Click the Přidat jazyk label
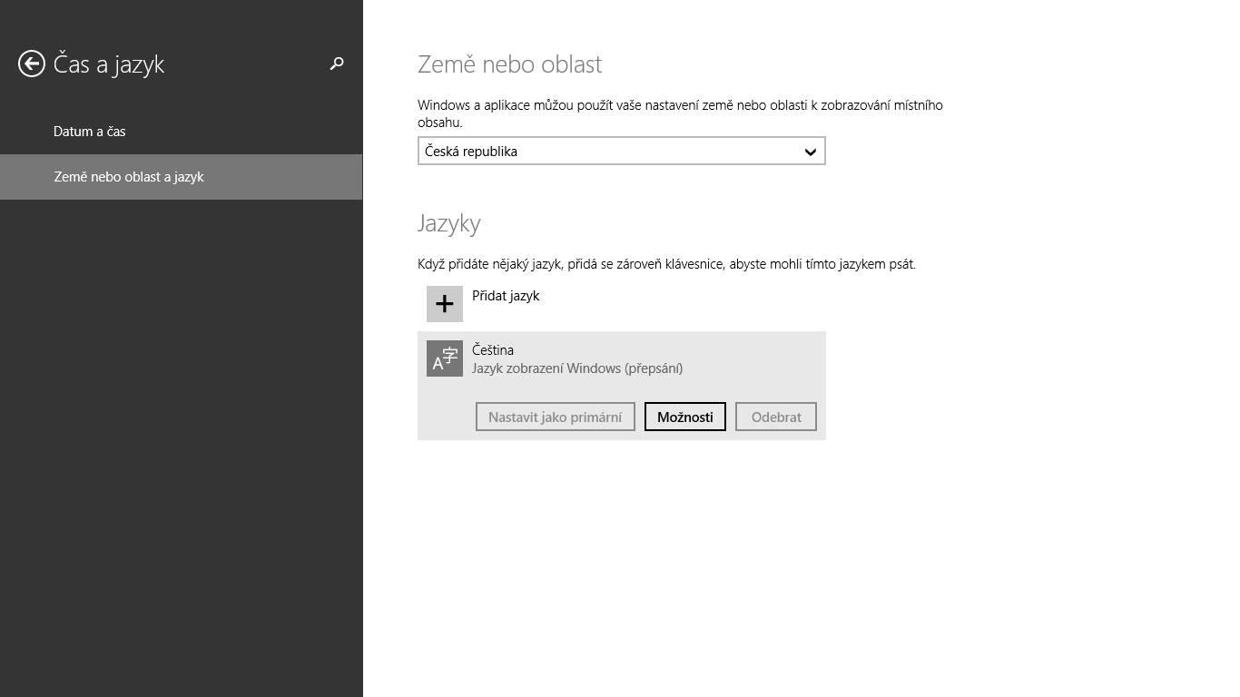The height and width of the screenshot is (697, 1240). (506, 296)
